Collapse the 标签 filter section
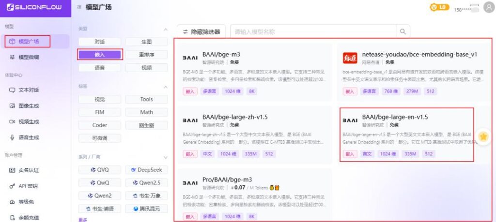 coord(165,87)
